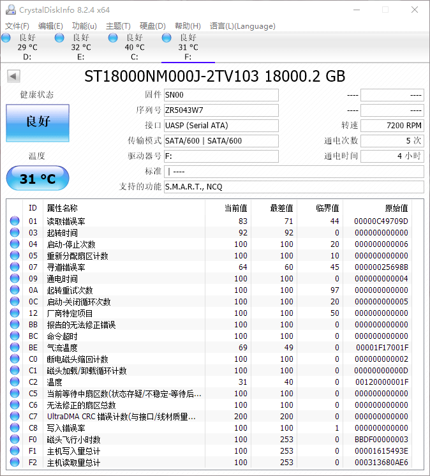Click the status orb in row BB 报告的无法修正错误

(x=15, y=324)
